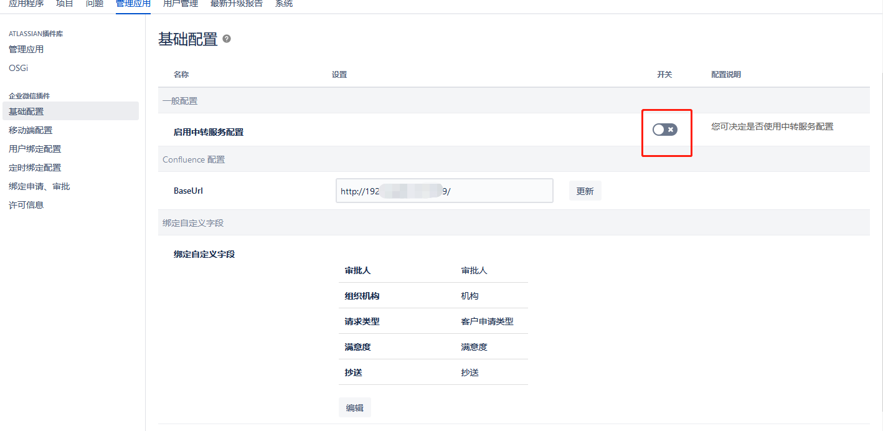This screenshot has width=883, height=431.
Task: Click the BaseUrl input field
Action: [444, 191]
